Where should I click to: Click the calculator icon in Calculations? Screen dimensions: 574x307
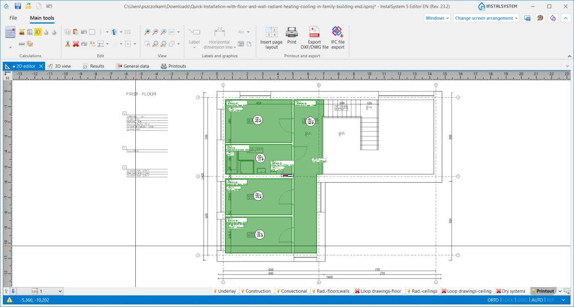[x=10, y=32]
